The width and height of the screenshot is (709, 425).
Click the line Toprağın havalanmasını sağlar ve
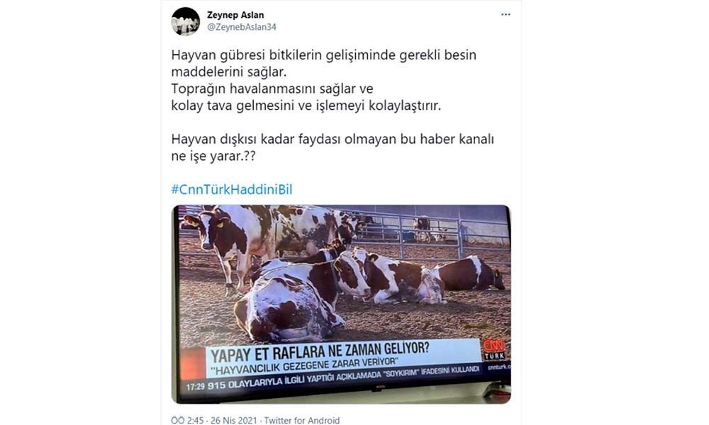click(272, 89)
